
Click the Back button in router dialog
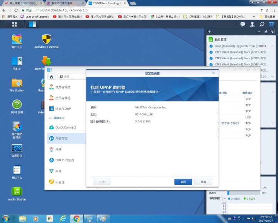(102, 182)
